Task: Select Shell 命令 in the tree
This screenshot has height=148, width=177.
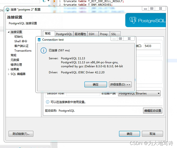Action: pos(21,41)
